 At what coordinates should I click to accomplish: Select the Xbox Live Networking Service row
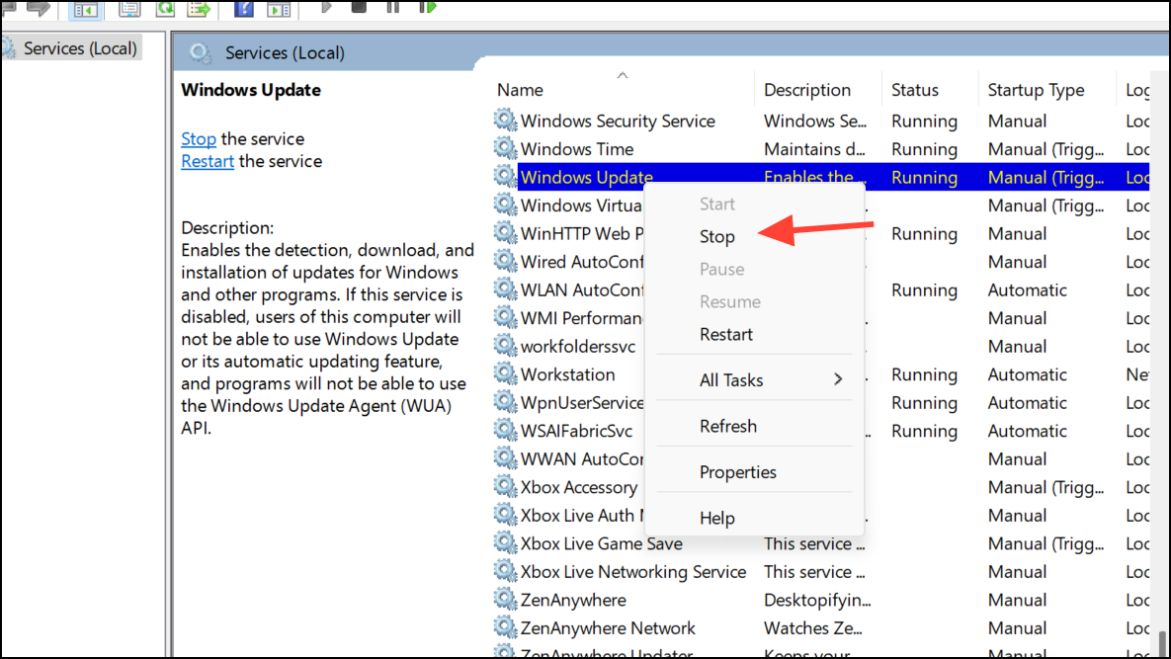click(x=821, y=572)
